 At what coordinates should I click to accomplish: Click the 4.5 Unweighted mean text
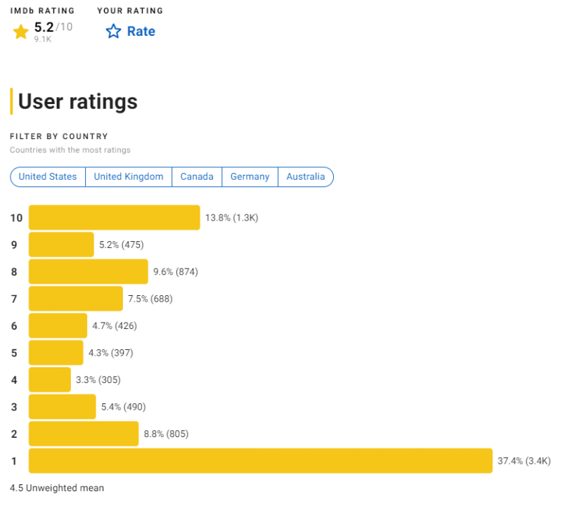[56, 488]
